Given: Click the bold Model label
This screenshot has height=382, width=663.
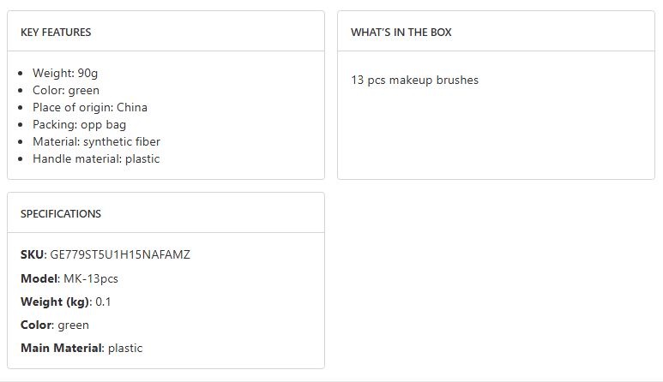Looking at the screenshot, I should (x=39, y=279).
